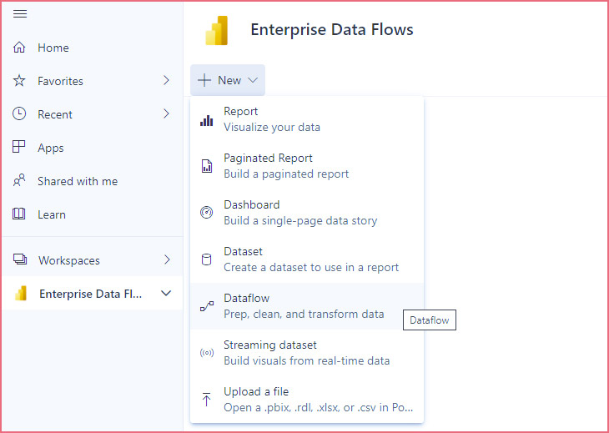Select Dashboard in the New menu
The width and height of the screenshot is (609, 433).
(307, 213)
